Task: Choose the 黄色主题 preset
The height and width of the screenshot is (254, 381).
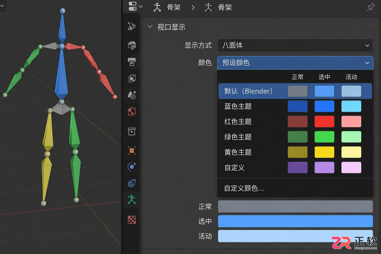Action: (x=295, y=152)
